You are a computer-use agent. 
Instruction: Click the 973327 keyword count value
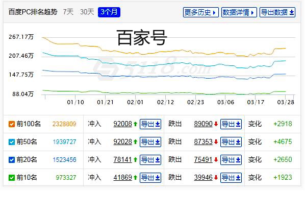66,178
